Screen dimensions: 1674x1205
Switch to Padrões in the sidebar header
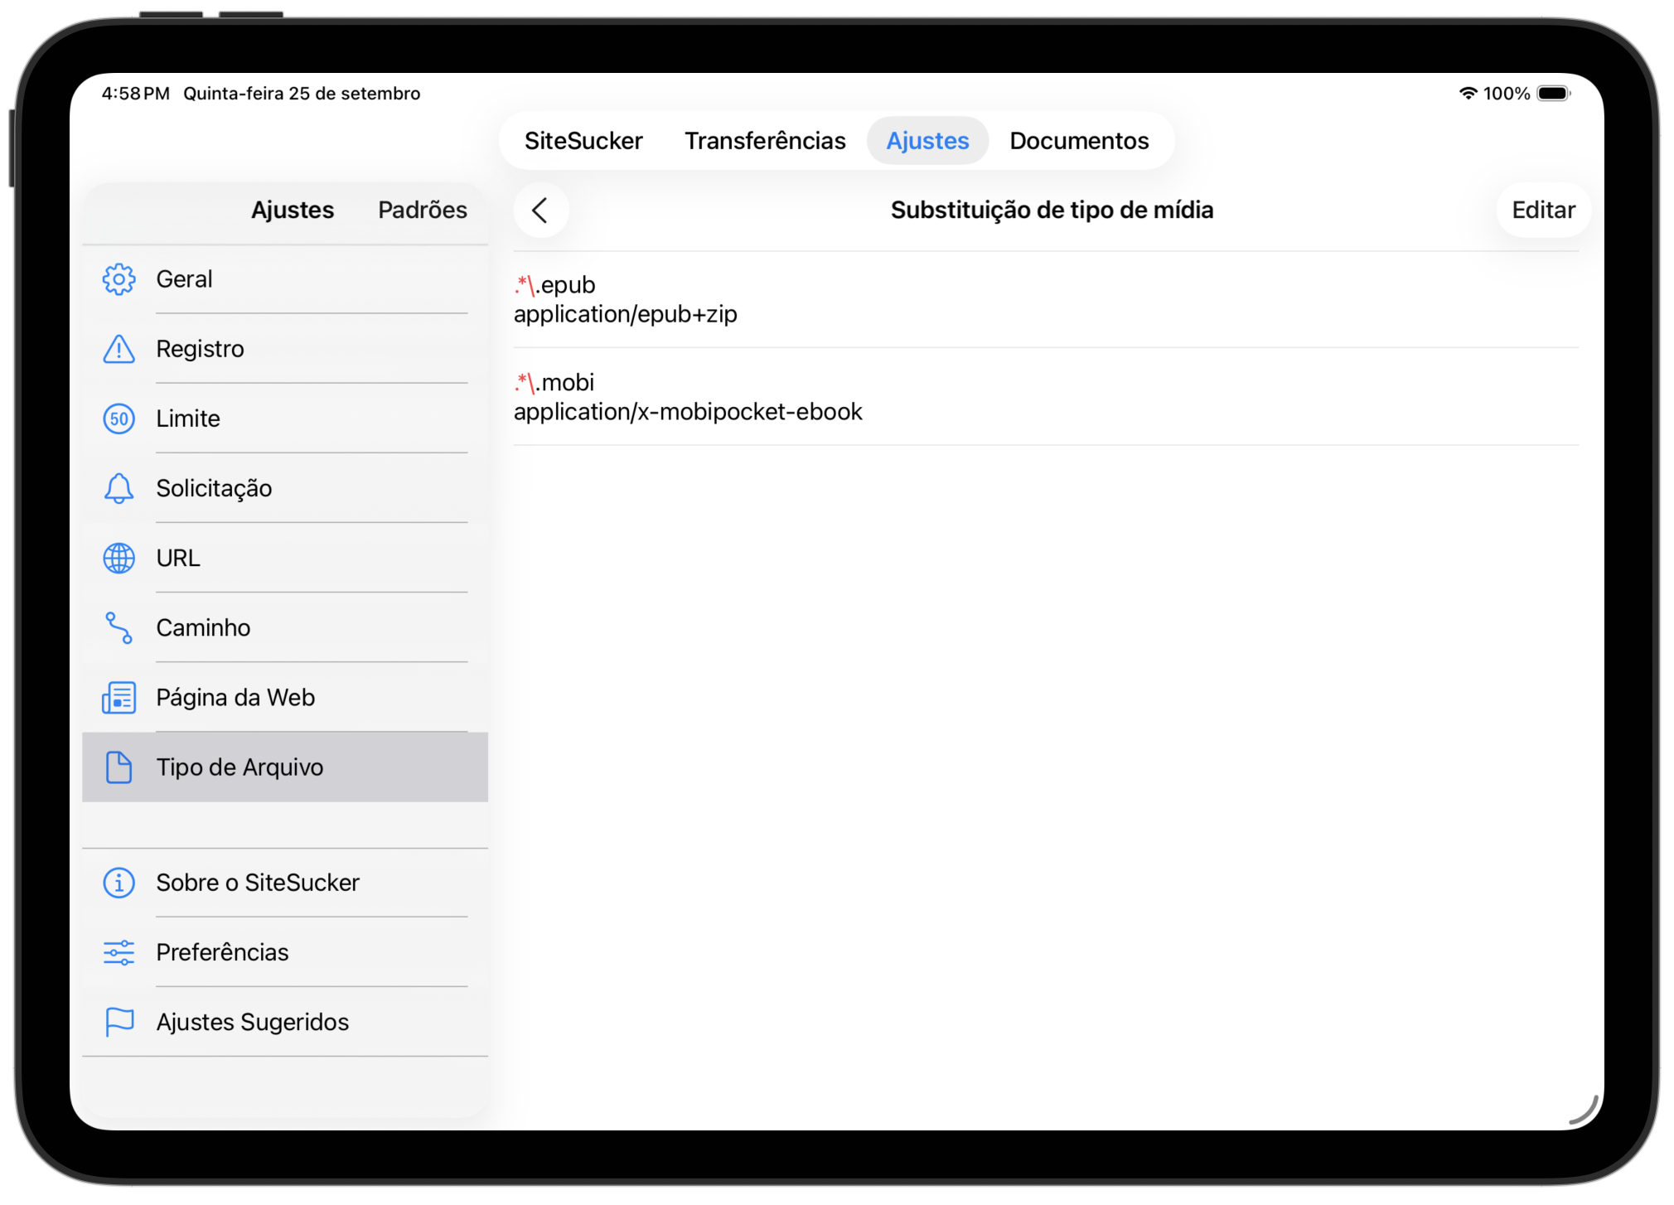(422, 210)
